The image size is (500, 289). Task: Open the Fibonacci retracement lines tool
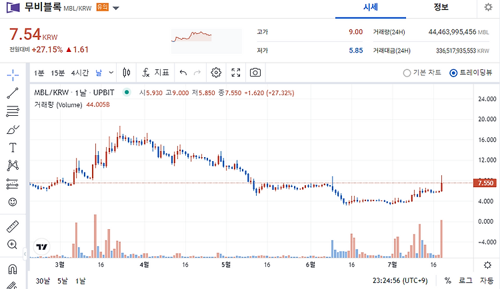(x=13, y=111)
